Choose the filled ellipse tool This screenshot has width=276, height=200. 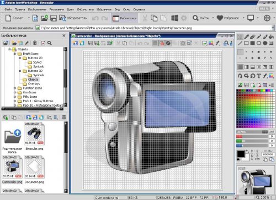tap(265, 43)
